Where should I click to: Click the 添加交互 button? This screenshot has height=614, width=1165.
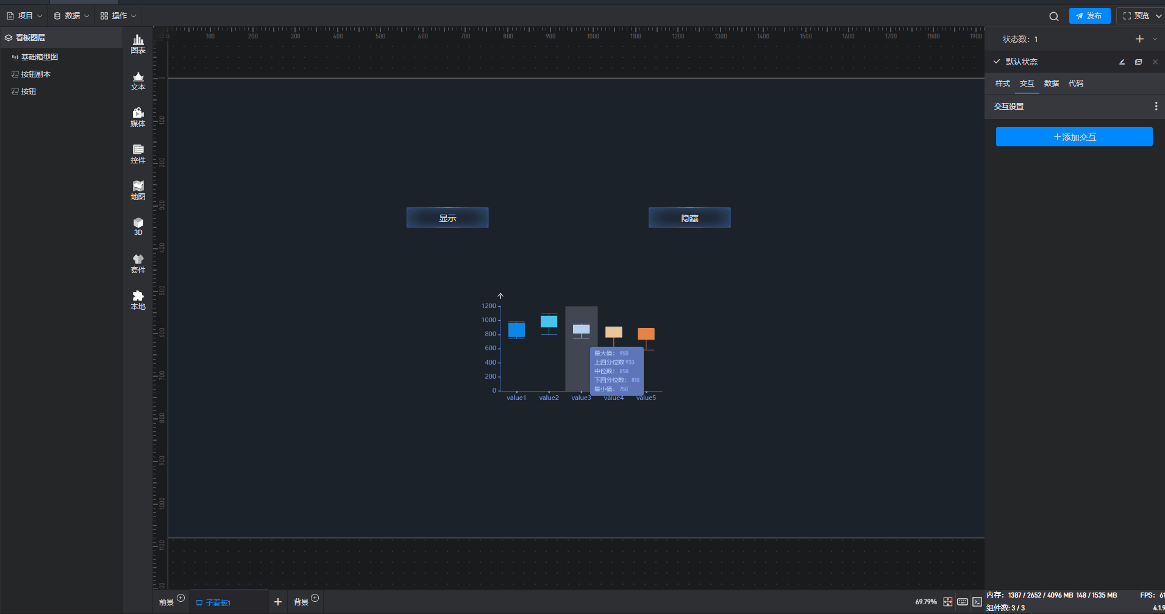tap(1074, 137)
